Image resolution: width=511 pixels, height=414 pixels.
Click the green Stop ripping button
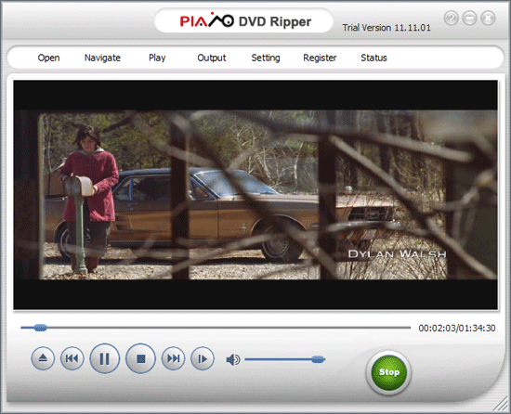click(x=388, y=372)
